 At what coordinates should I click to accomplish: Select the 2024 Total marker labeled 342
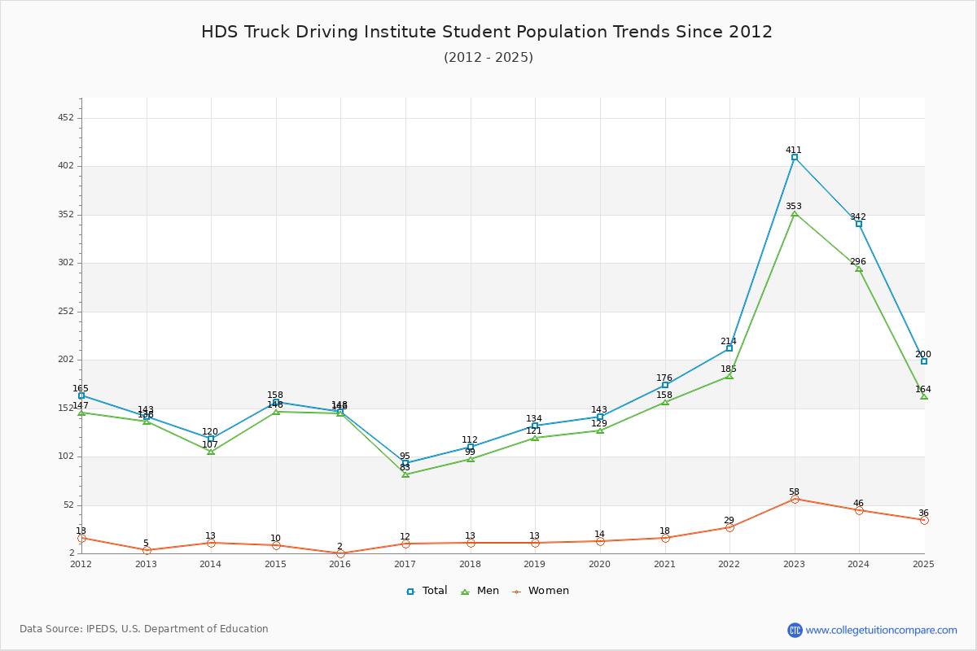pos(859,224)
